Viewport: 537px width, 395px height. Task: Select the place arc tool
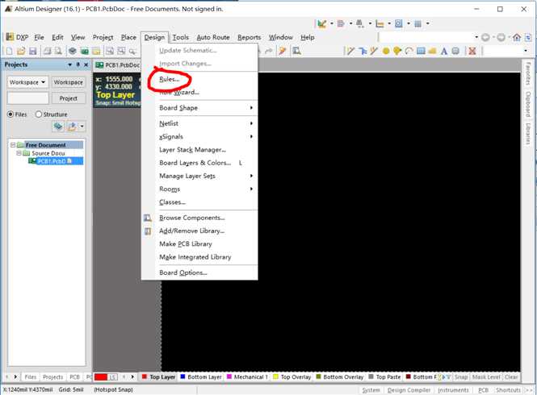coord(409,51)
